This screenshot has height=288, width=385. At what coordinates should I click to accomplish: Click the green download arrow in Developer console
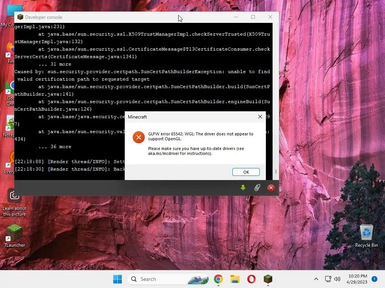pos(243,188)
